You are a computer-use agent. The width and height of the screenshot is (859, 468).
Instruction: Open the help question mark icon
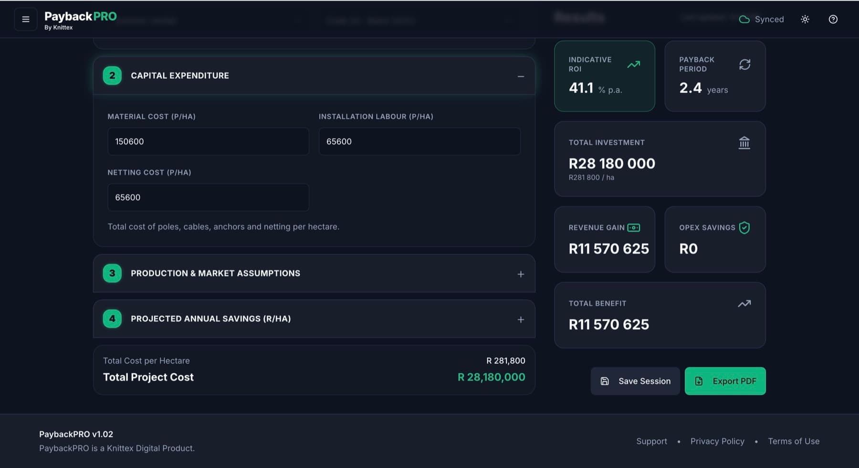(833, 20)
